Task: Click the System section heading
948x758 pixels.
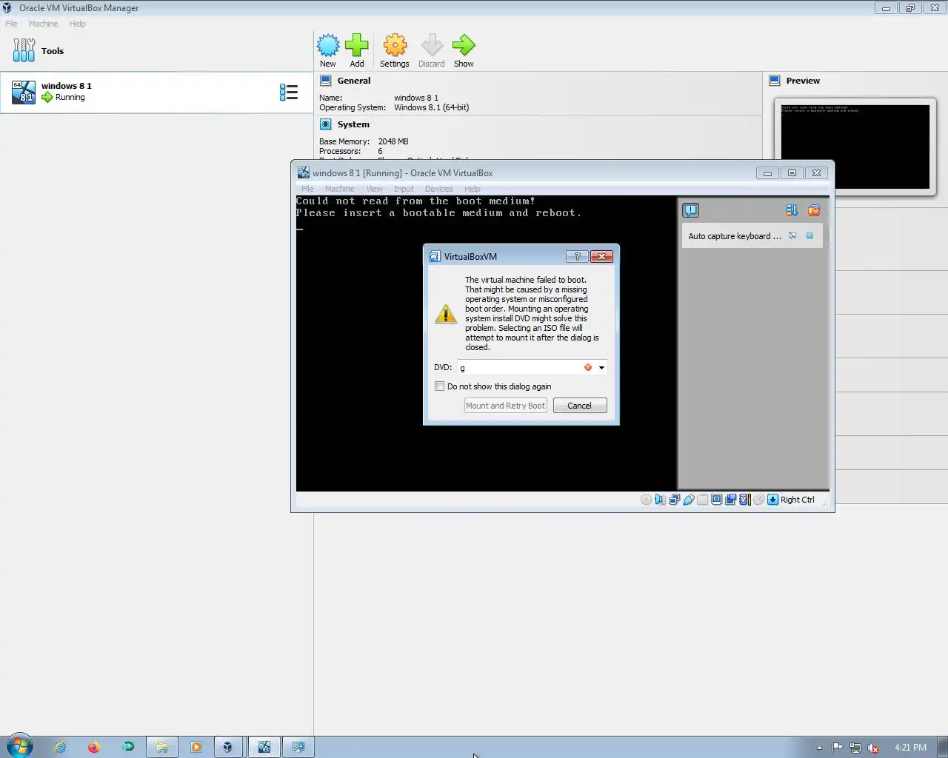Action: [x=353, y=124]
